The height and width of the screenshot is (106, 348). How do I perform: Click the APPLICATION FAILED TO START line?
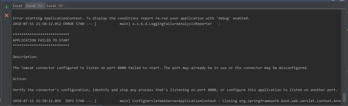(x=41, y=40)
